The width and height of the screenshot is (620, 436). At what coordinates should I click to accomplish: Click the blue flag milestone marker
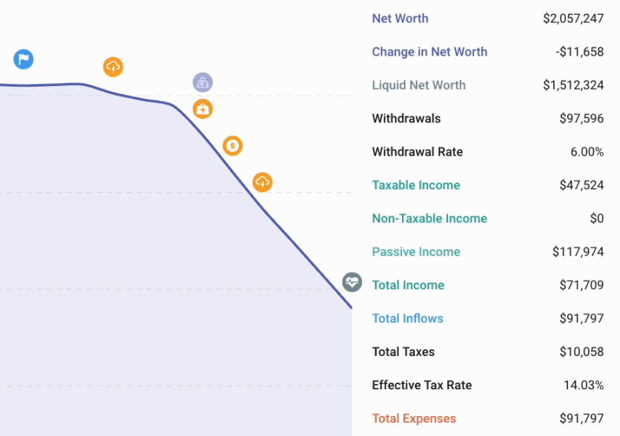23,59
